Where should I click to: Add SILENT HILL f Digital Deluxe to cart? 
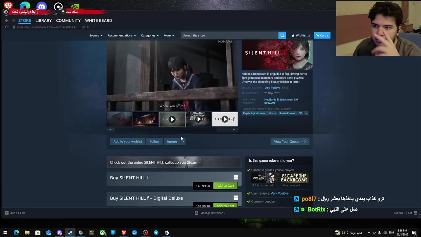[x=225, y=206]
